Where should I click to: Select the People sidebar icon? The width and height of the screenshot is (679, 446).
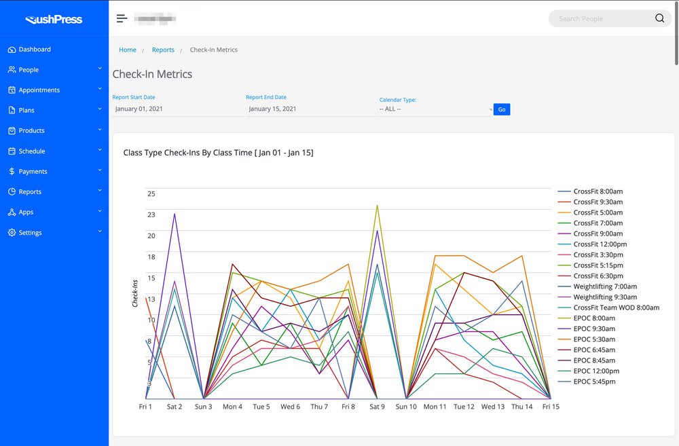(12, 69)
